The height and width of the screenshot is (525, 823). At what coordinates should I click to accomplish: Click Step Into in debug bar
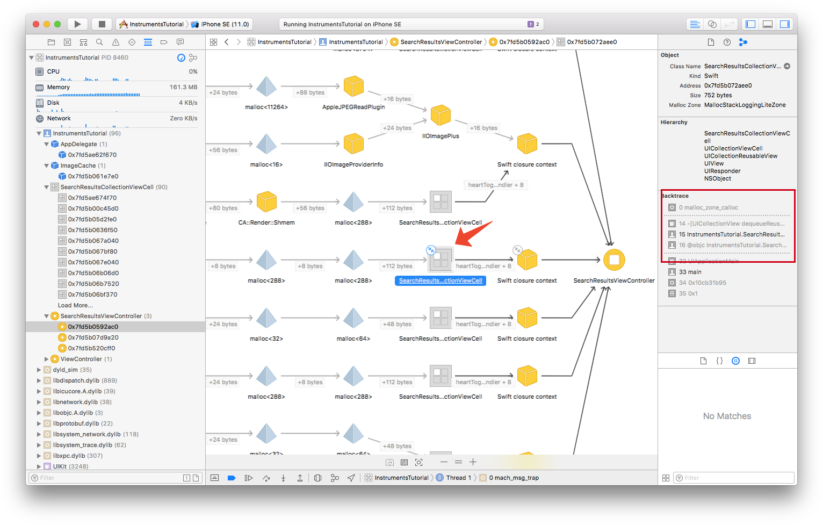(283, 478)
